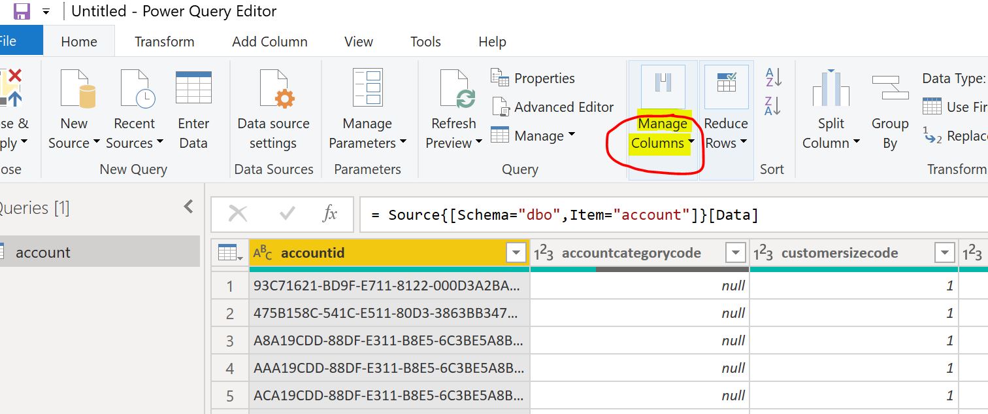Image resolution: width=988 pixels, height=414 pixels.
Task: Click the 123 type icon on accountcategorycode
Action: (x=544, y=253)
